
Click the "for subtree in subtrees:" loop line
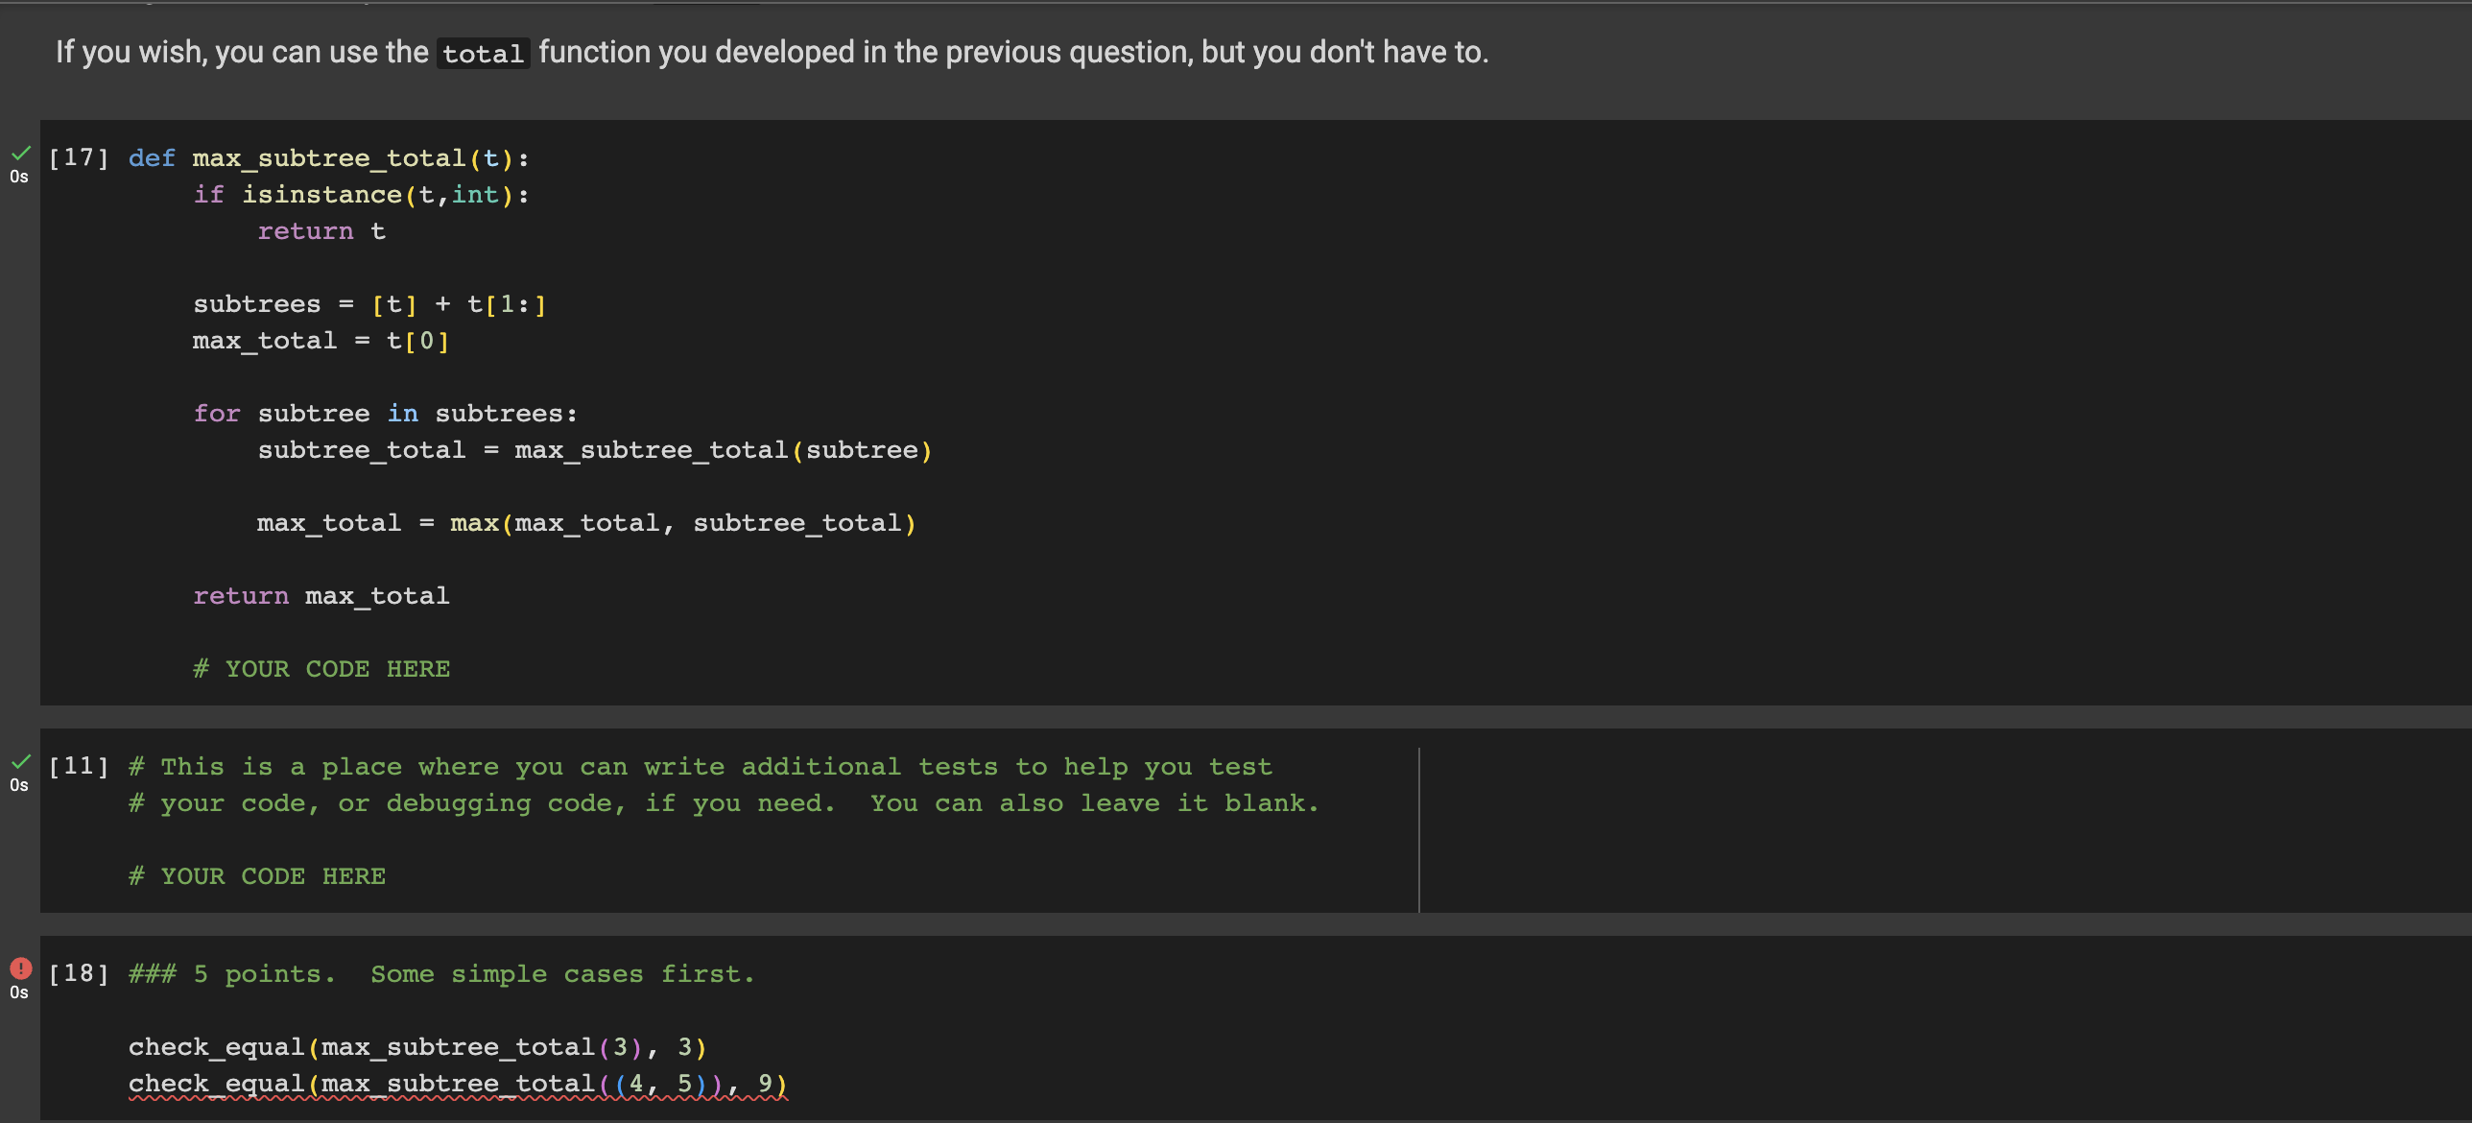[385, 413]
